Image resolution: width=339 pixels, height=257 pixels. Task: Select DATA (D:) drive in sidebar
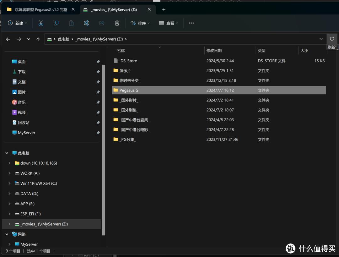point(29,194)
